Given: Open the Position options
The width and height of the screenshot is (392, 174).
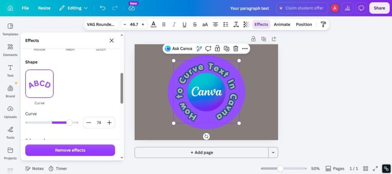Looking at the screenshot, I should 304,24.
